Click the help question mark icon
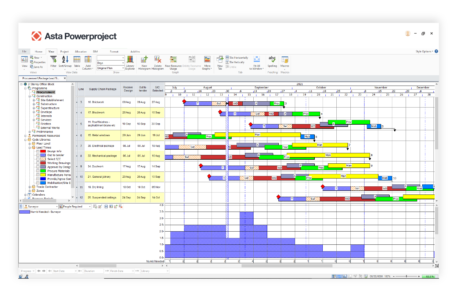 (x=436, y=51)
